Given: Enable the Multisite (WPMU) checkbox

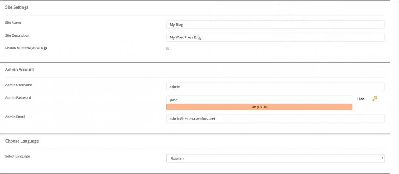Looking at the screenshot, I should click(168, 48).
